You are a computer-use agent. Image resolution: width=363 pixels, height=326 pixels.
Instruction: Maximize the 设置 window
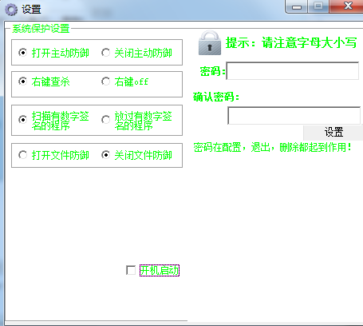click(x=318, y=6)
